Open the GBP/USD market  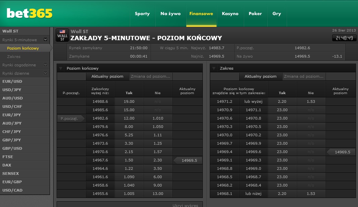25,148
